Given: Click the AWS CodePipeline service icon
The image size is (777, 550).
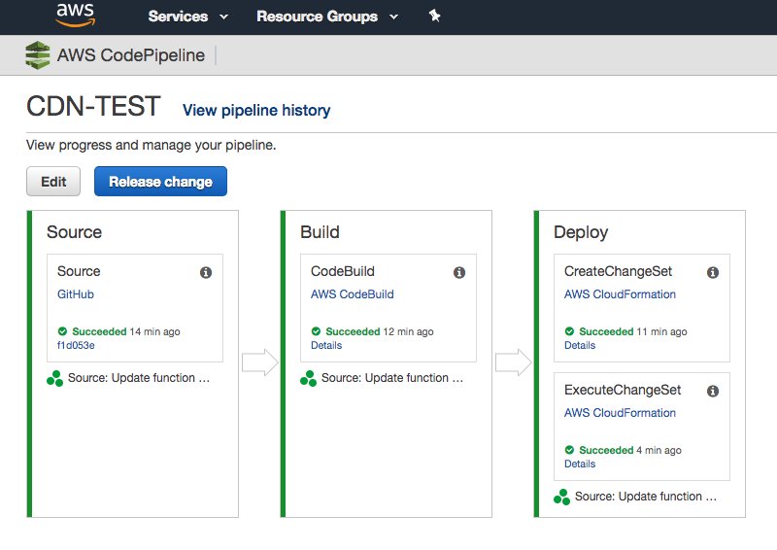Looking at the screenshot, I should [38, 55].
